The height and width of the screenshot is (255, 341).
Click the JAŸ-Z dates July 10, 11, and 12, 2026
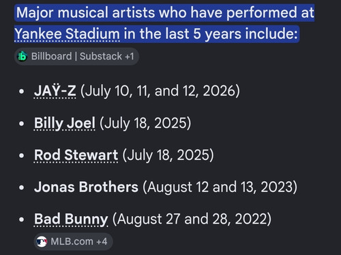pyautogui.click(x=160, y=91)
